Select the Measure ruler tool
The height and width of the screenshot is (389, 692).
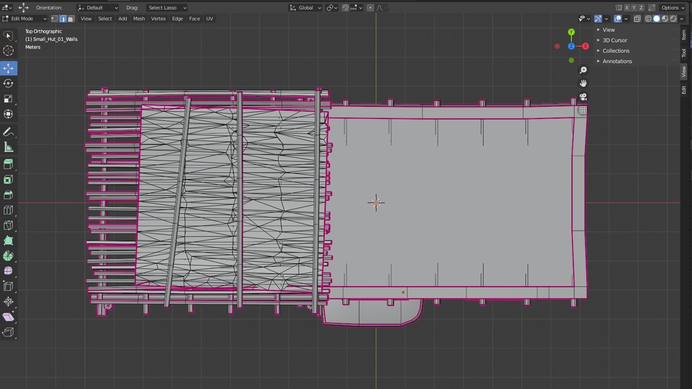(x=8, y=147)
